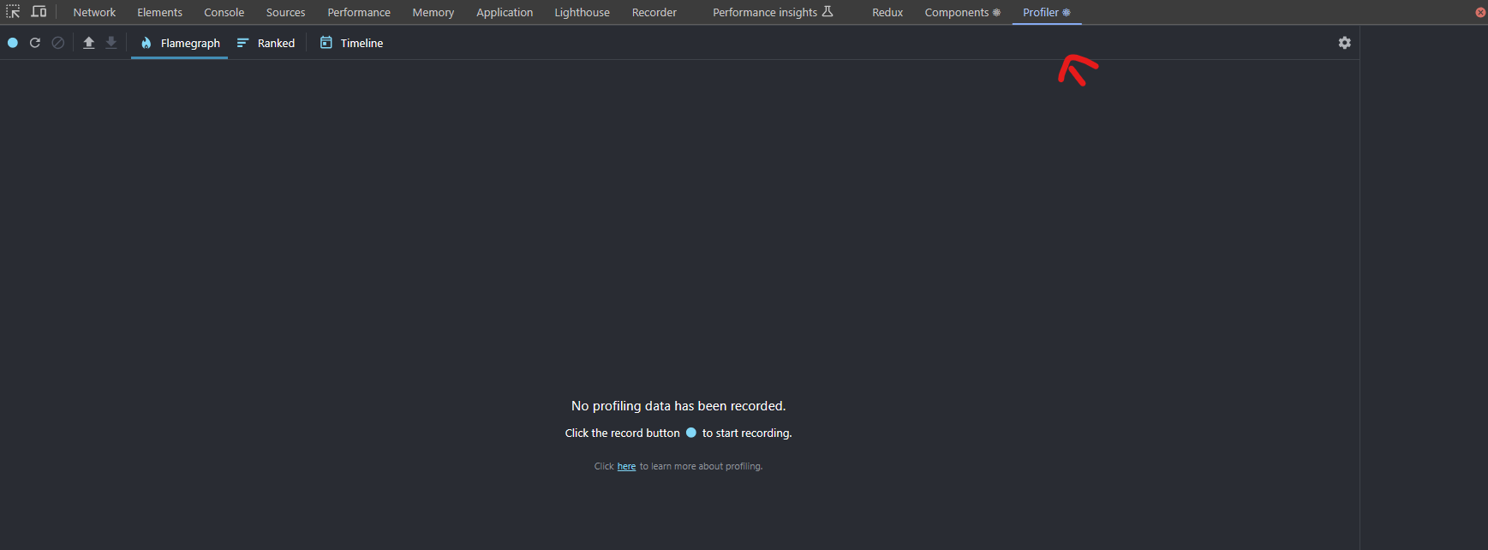Switch to the Flamegraph view
1488x550 pixels.
[x=180, y=43]
